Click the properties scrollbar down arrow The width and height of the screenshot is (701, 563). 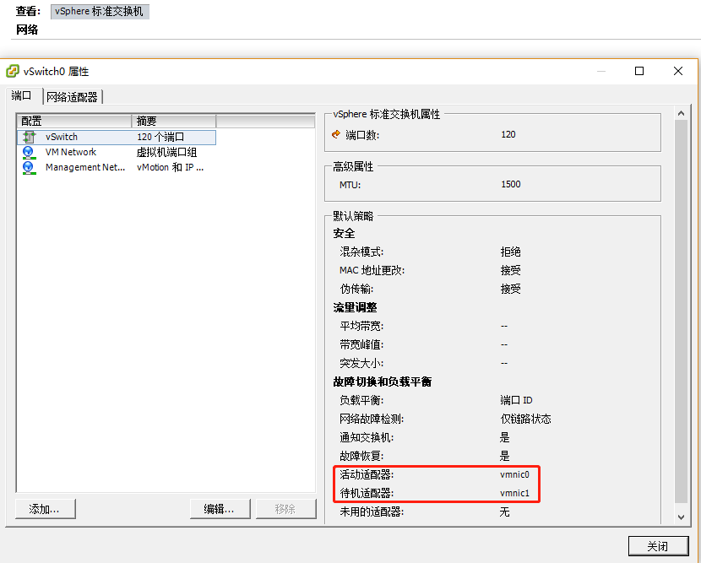tap(681, 517)
